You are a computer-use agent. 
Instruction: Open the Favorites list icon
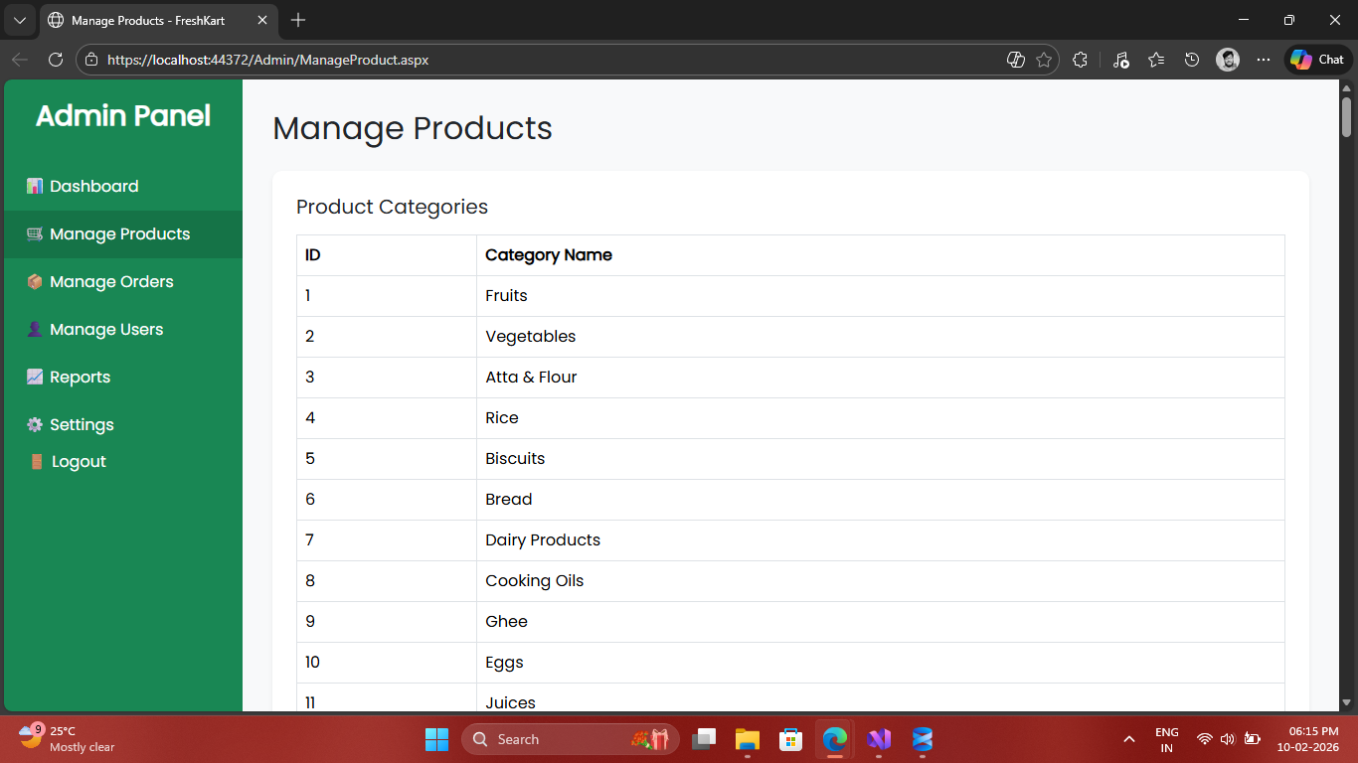tap(1156, 60)
